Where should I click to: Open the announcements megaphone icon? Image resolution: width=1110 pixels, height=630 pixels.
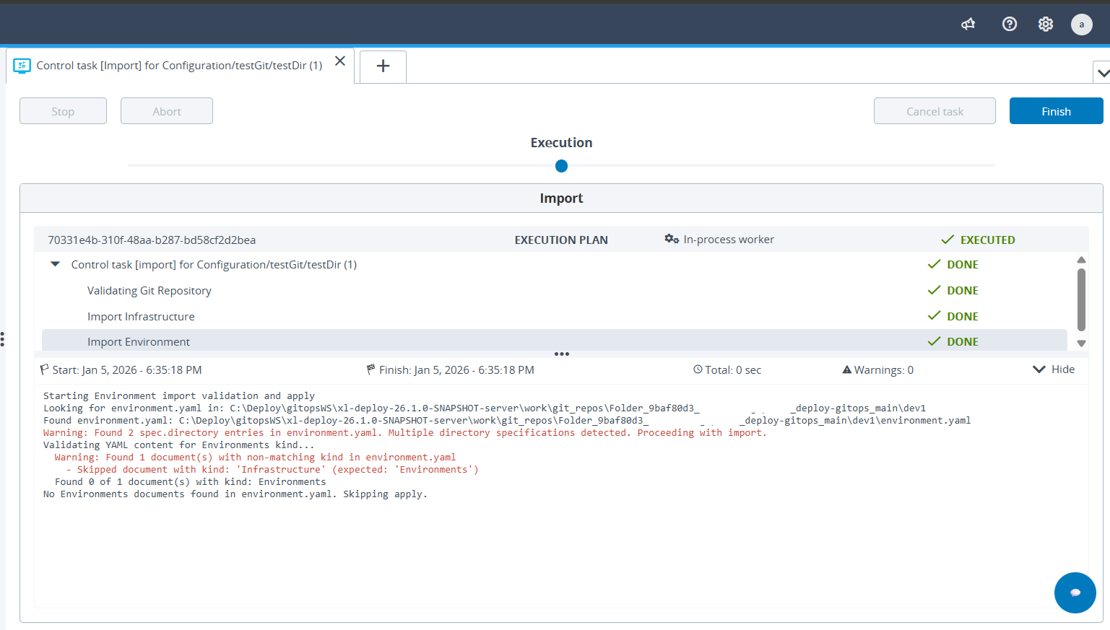968,24
